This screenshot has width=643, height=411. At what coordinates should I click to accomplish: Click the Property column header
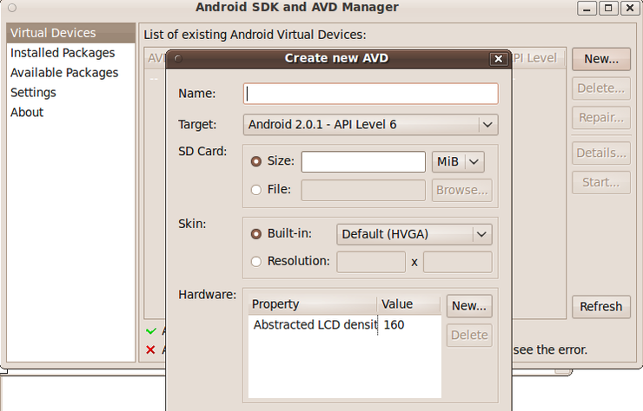313,304
